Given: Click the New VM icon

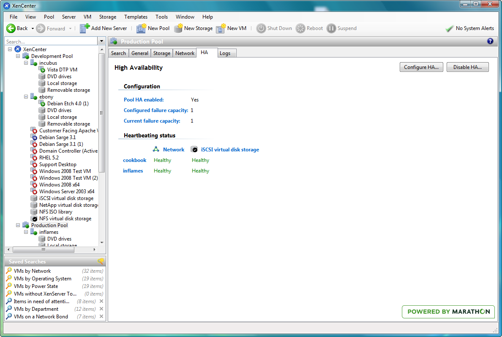Looking at the screenshot, I should pos(221,28).
